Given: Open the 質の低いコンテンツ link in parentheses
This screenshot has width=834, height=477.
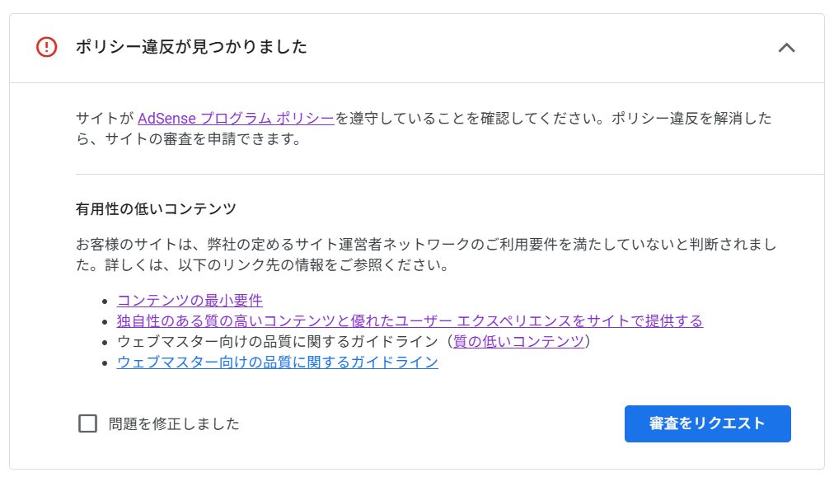Looking at the screenshot, I should [x=518, y=341].
